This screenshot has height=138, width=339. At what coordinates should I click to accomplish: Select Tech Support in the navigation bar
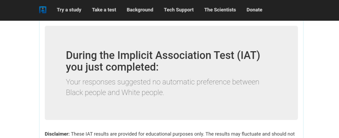click(x=179, y=10)
